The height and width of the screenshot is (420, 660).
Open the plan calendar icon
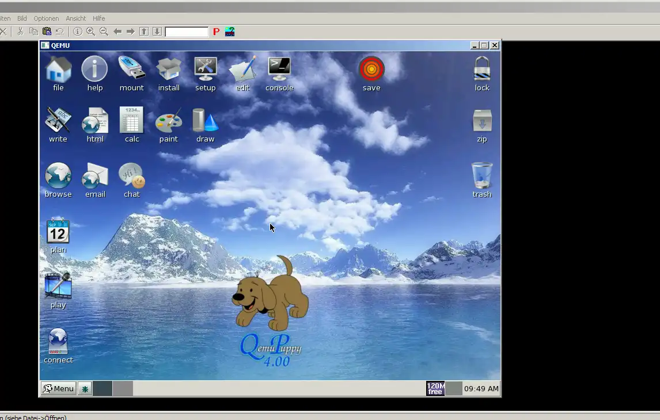tap(58, 231)
